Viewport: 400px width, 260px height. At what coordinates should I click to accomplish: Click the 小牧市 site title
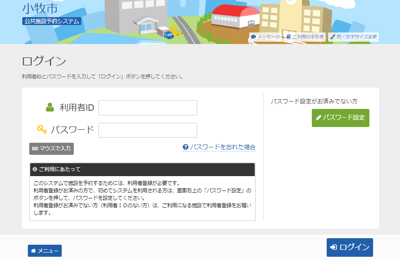coord(40,8)
